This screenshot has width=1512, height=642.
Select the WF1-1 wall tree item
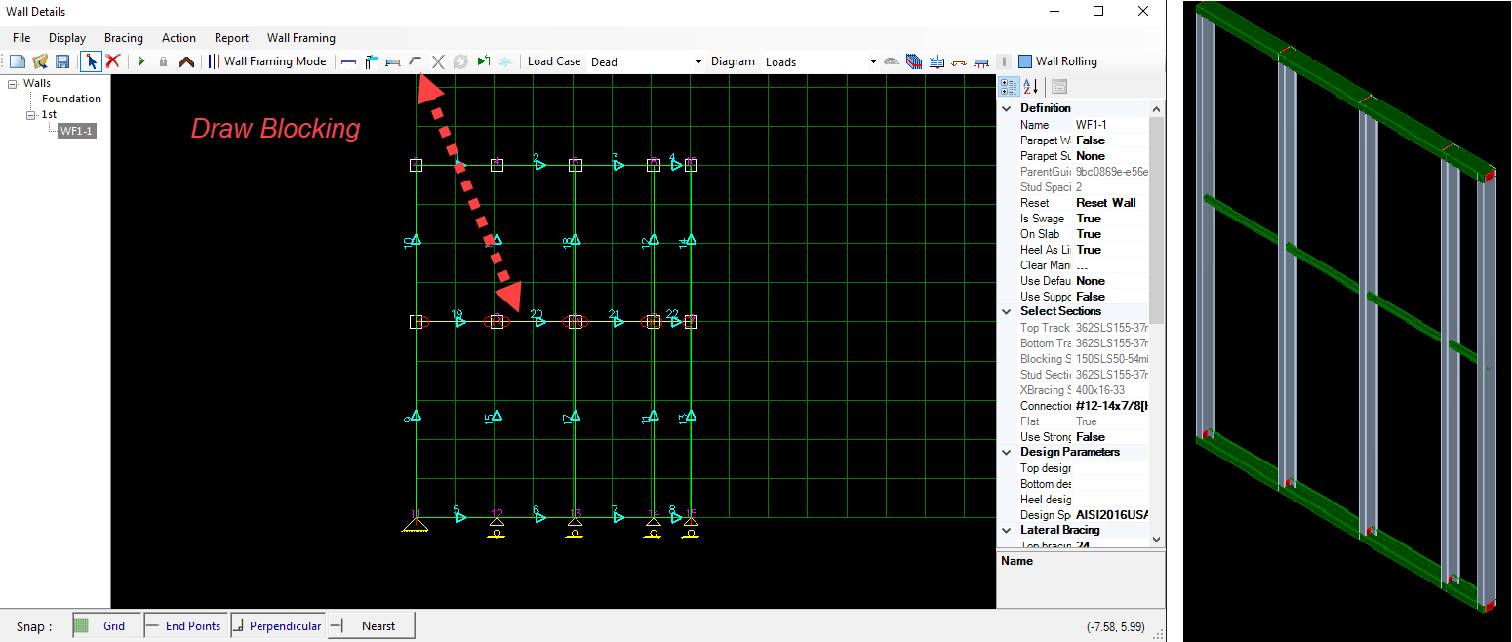point(77,131)
